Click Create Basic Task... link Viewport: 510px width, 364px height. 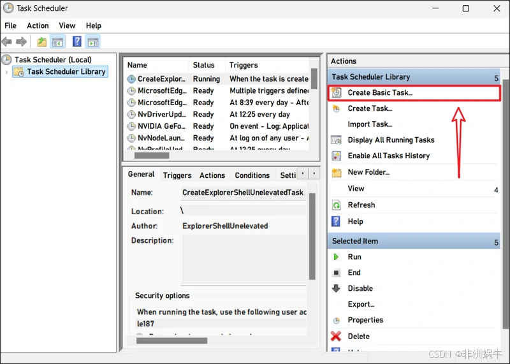380,92
